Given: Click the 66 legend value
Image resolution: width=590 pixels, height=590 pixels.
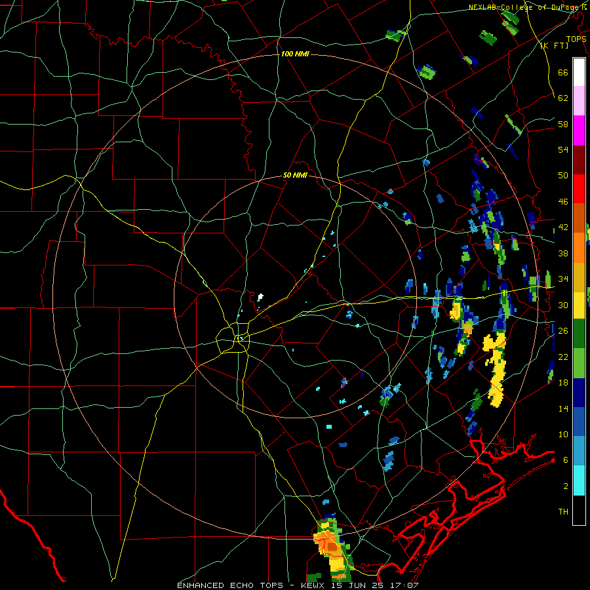Looking at the screenshot, I should coord(563,72).
